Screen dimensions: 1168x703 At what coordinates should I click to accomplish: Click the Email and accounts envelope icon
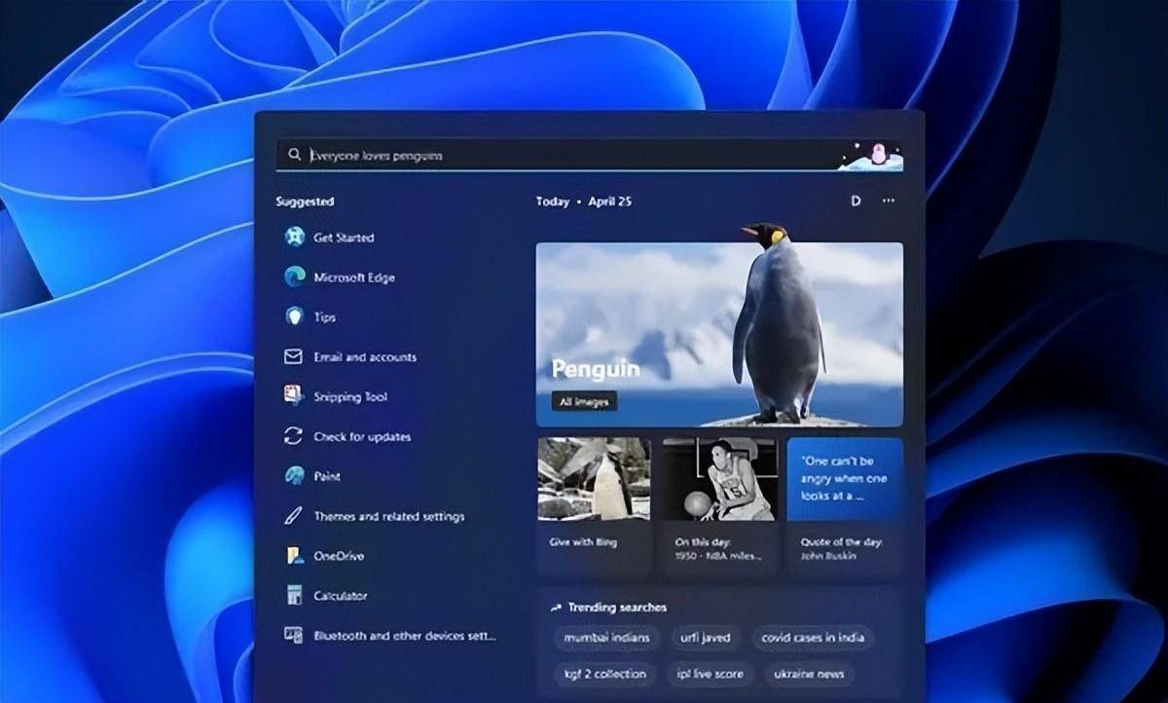[x=293, y=356]
